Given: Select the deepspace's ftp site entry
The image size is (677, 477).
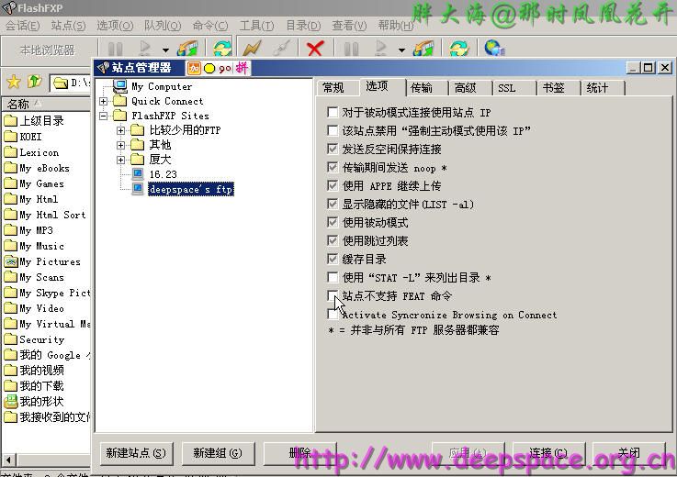Looking at the screenshot, I should click(x=191, y=189).
